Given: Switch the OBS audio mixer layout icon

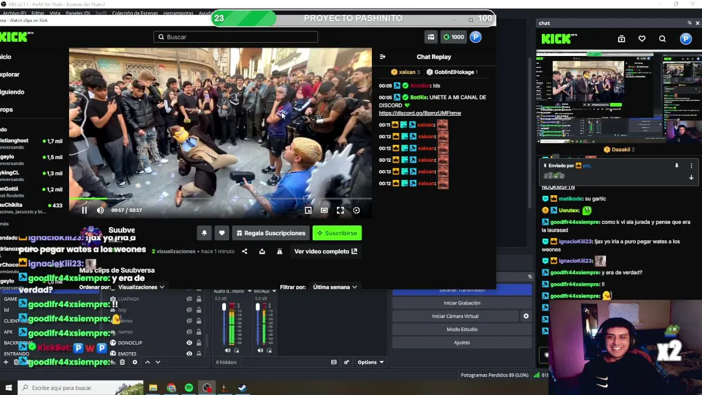Looking at the screenshot, I should click(333, 362).
